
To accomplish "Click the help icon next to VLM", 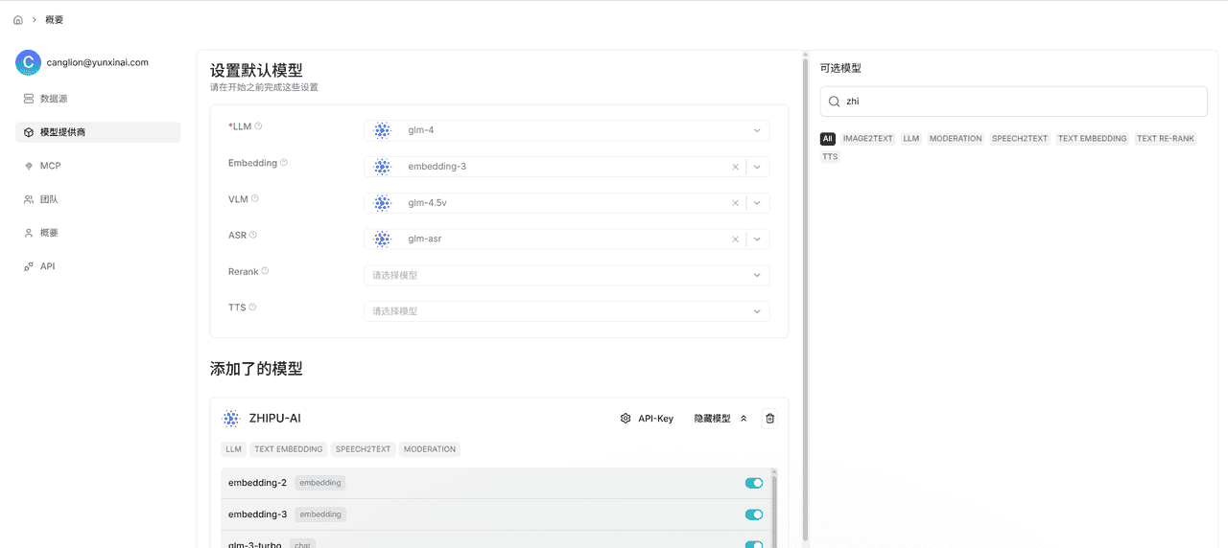I will click(255, 199).
